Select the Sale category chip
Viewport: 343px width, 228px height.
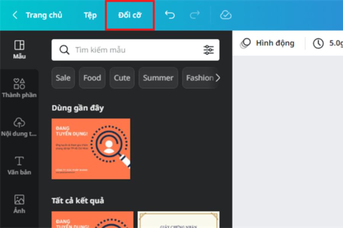(63, 78)
